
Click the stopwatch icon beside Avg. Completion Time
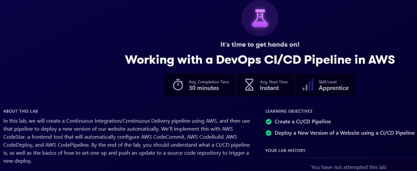(x=178, y=85)
